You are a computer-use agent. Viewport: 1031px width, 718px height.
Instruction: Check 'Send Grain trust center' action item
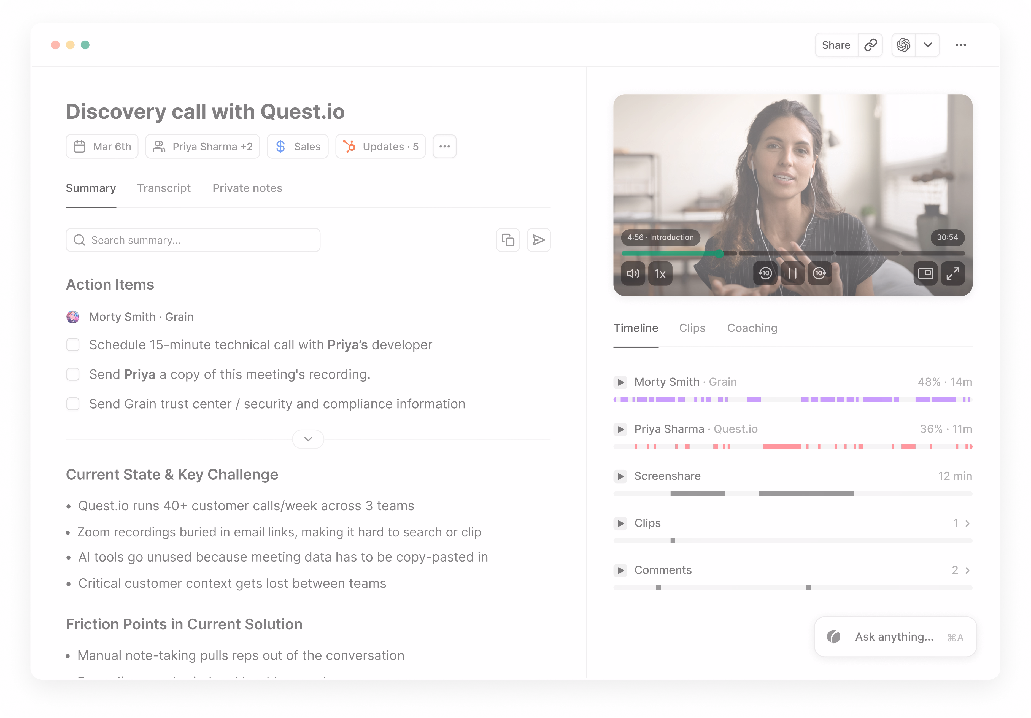pyautogui.click(x=73, y=404)
